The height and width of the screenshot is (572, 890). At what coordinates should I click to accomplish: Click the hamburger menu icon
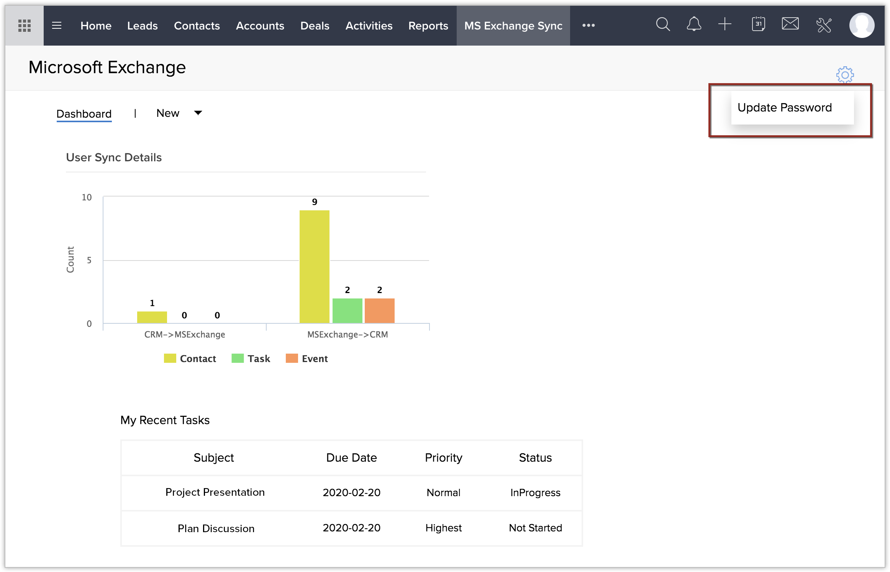click(x=57, y=26)
